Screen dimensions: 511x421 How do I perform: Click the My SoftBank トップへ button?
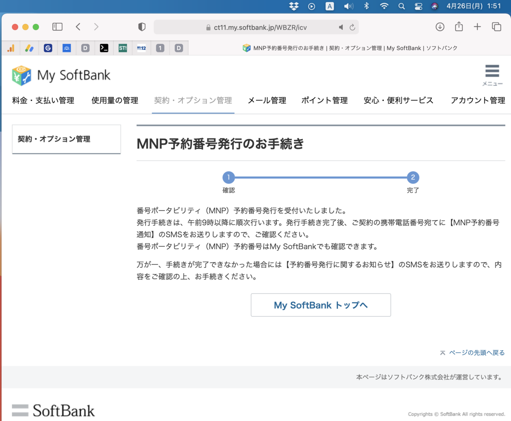click(x=321, y=305)
